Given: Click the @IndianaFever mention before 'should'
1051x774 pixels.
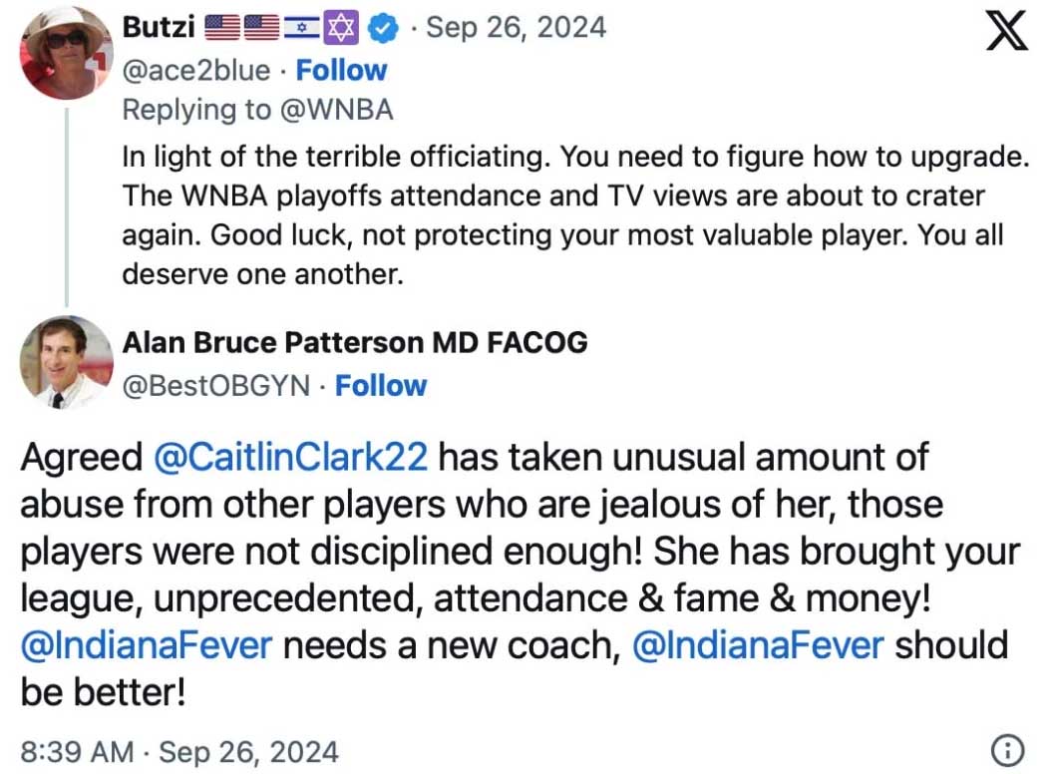Looking at the screenshot, I should [758, 645].
